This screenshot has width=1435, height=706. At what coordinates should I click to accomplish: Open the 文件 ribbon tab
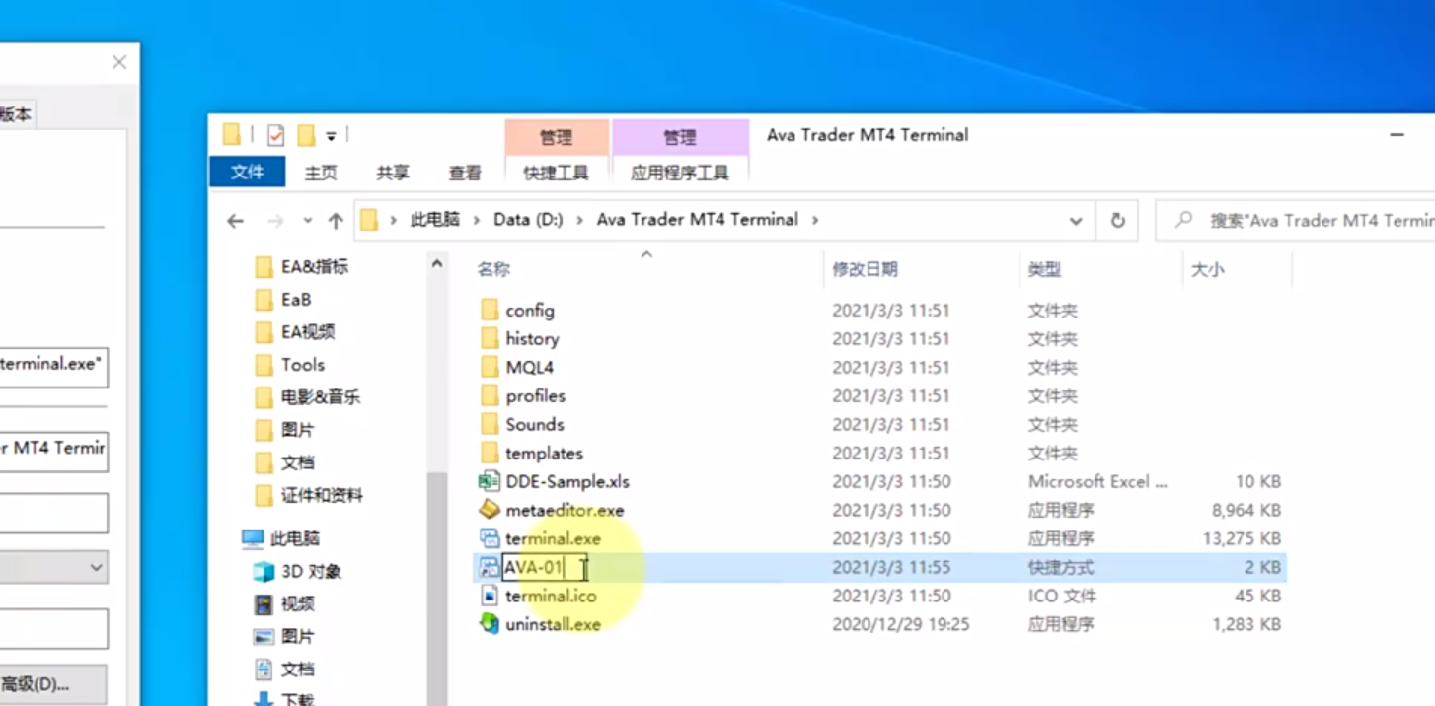(248, 173)
